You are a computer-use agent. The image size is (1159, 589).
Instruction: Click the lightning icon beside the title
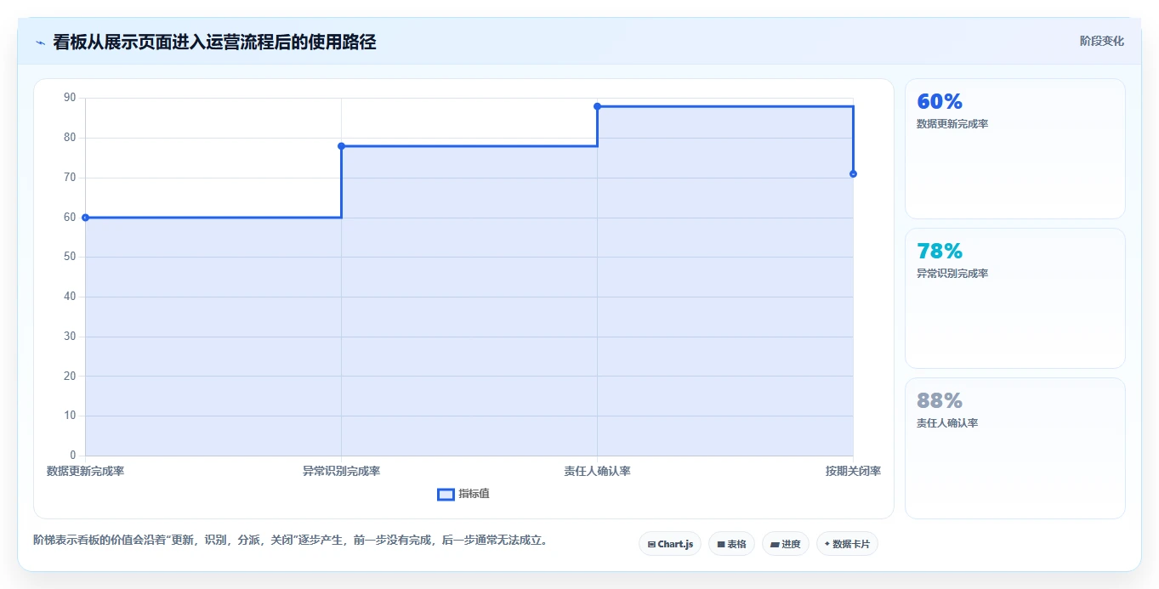pos(40,42)
